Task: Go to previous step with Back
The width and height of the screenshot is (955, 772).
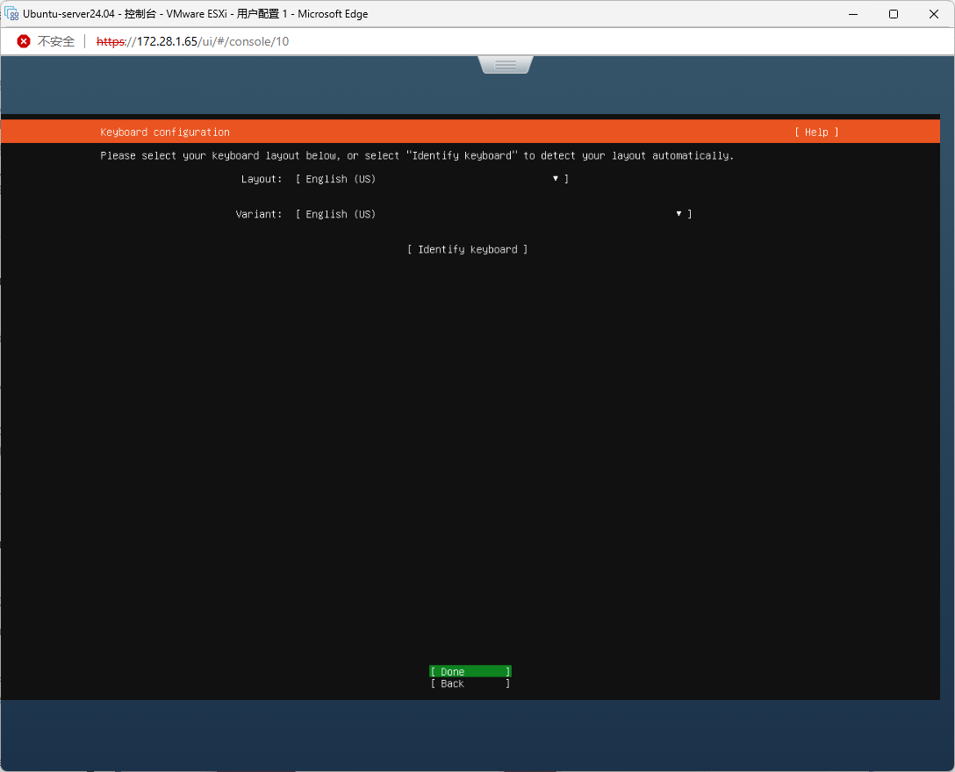Action: (x=470, y=684)
